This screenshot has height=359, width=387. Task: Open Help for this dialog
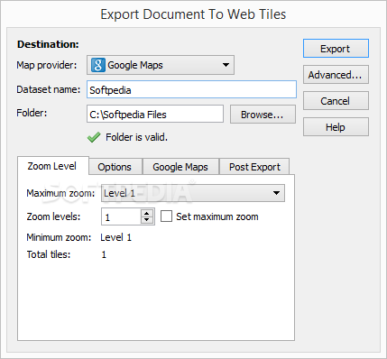click(336, 127)
